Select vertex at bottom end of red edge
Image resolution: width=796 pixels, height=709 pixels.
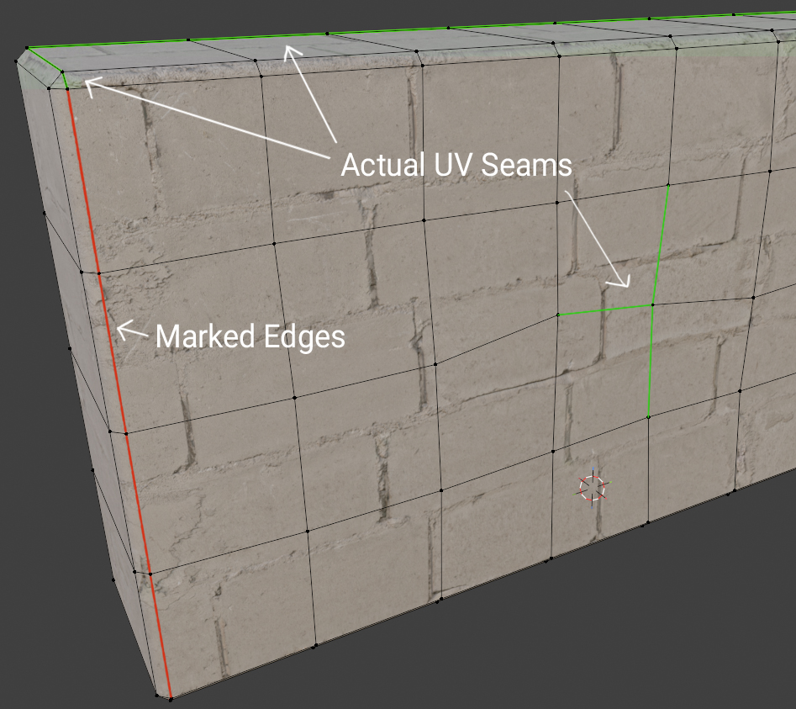(x=171, y=699)
